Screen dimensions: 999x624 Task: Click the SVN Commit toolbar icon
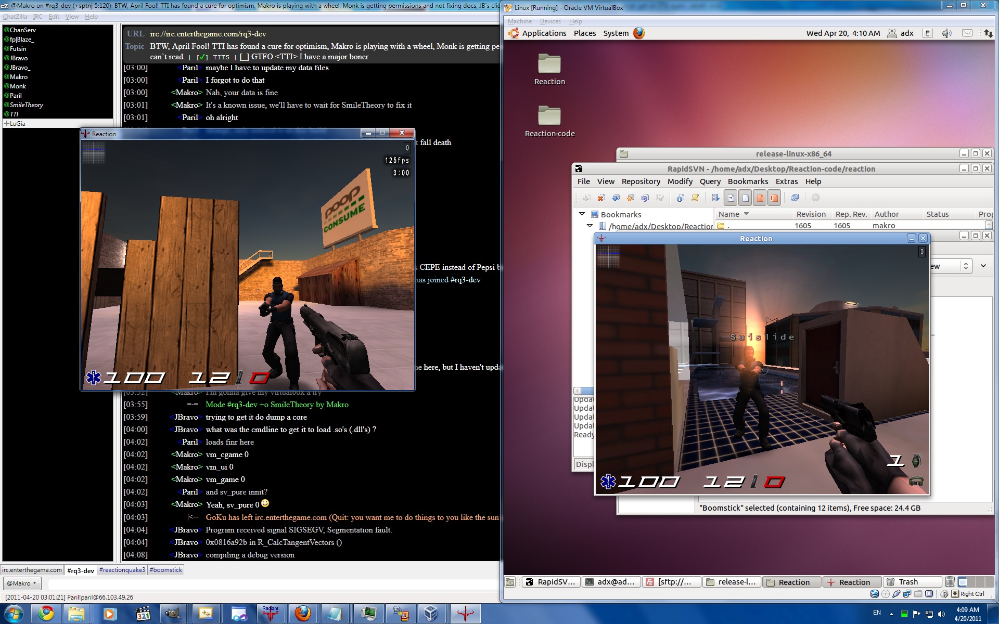point(631,198)
